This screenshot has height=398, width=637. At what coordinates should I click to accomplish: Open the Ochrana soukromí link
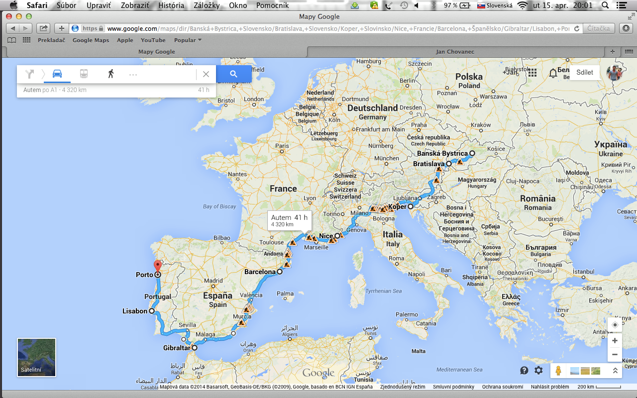click(502, 387)
